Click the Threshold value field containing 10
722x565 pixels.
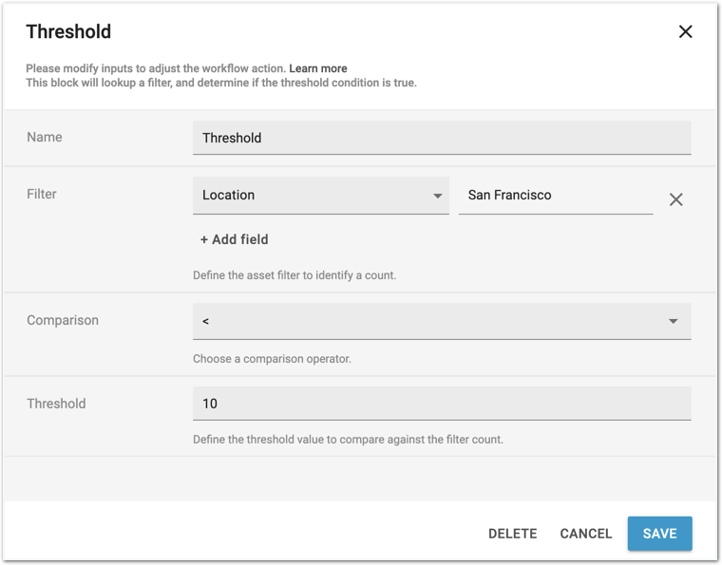click(x=441, y=404)
